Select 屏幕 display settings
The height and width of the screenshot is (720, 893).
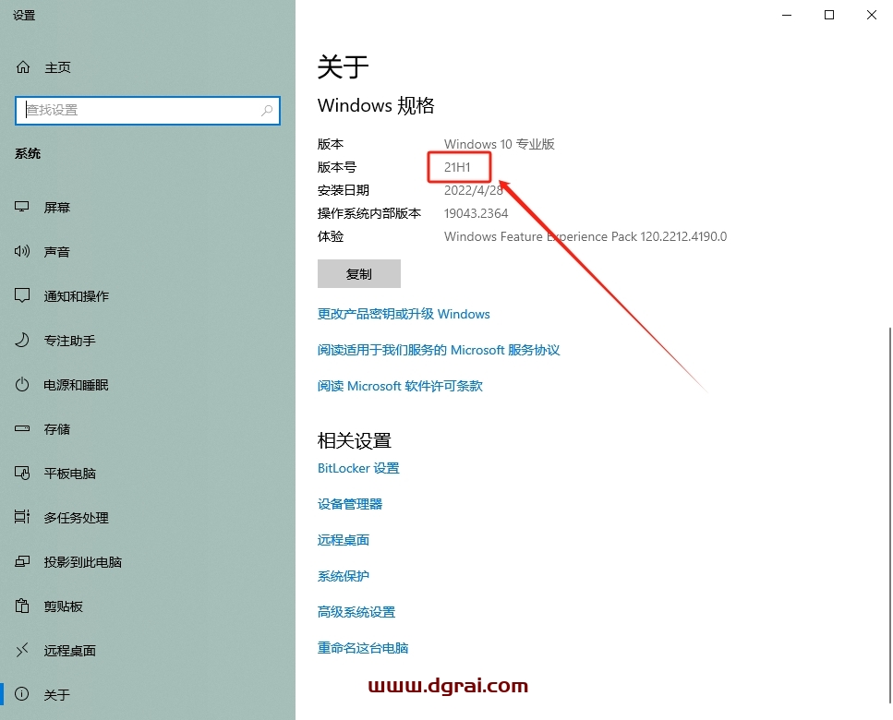pos(57,207)
